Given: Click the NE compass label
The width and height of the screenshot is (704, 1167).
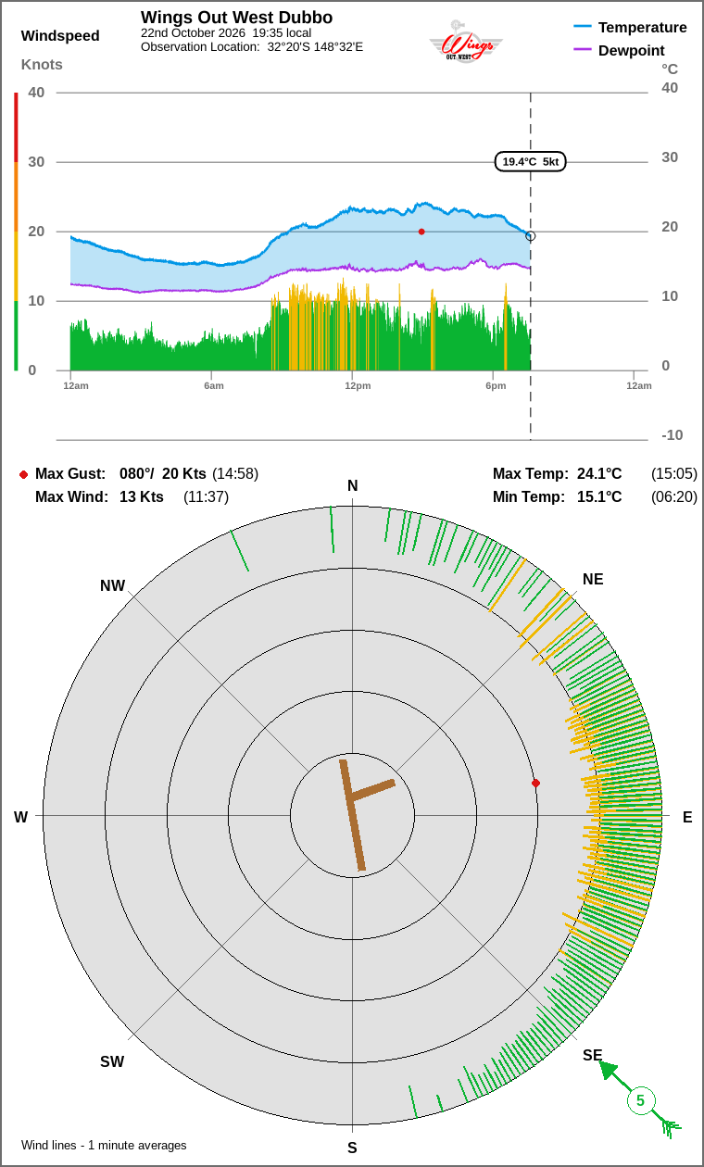Looking at the screenshot, I should click(x=593, y=580).
